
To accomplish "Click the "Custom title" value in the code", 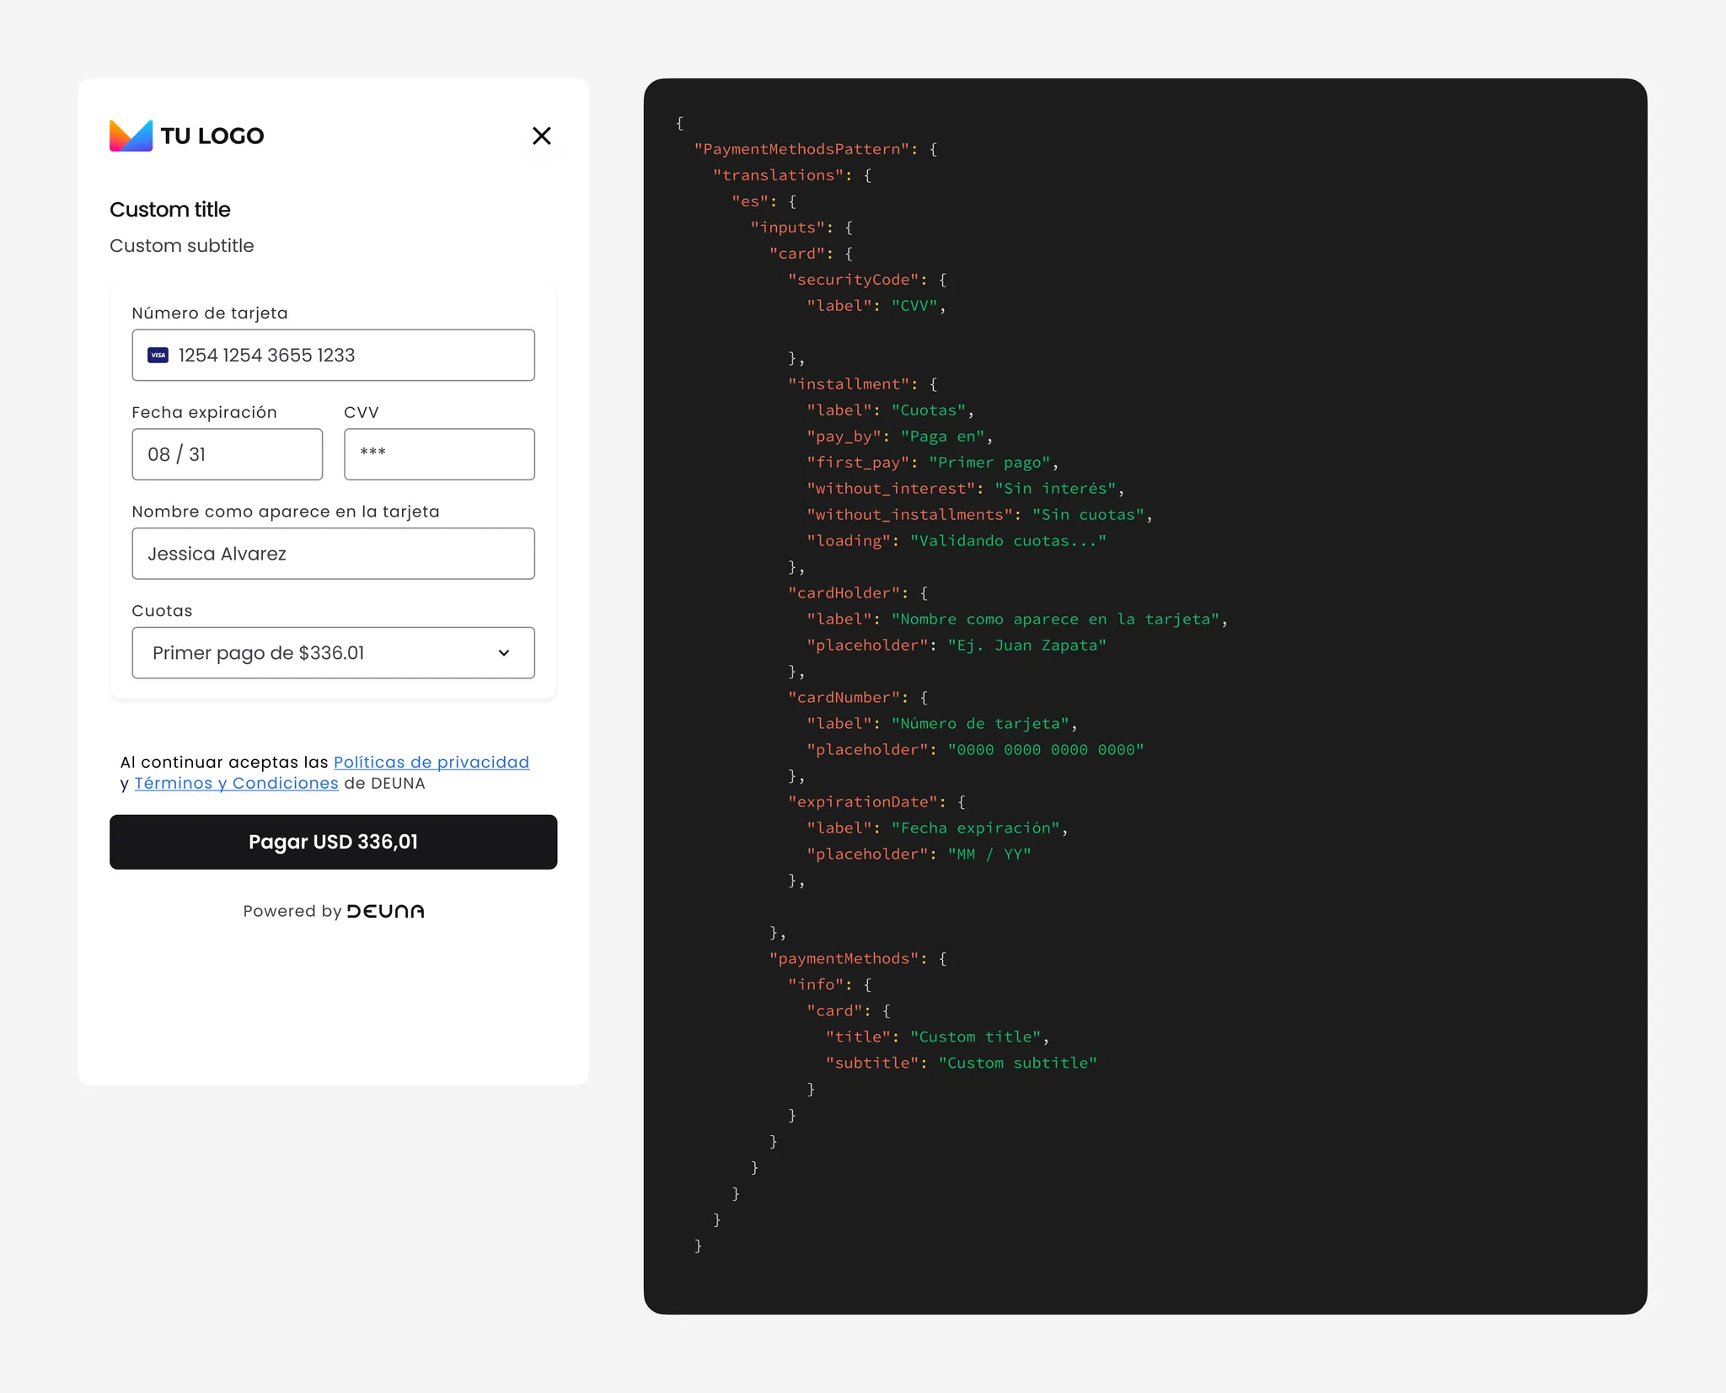I will (x=975, y=1037).
